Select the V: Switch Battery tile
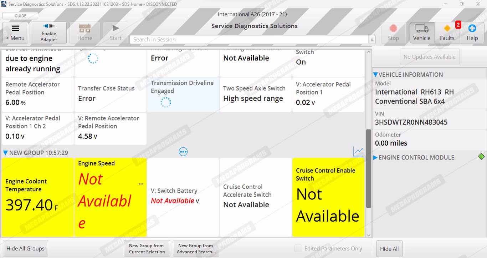 pos(183,197)
